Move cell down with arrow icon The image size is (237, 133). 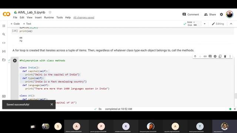click(x=200, y=56)
